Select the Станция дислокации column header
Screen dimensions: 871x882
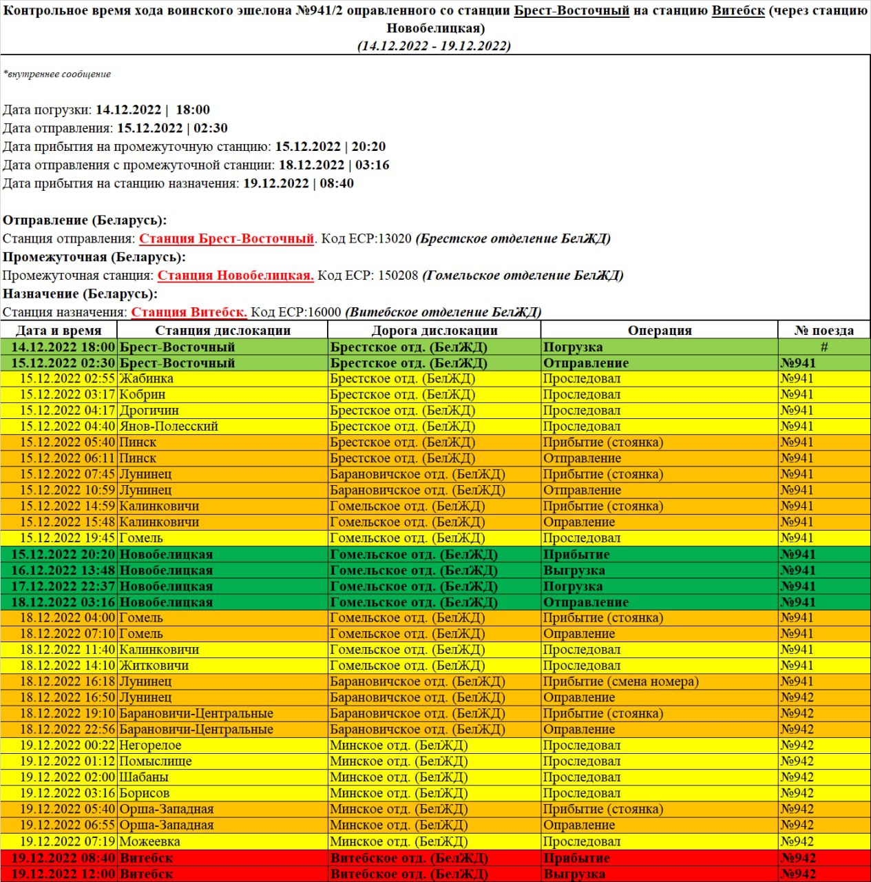[x=223, y=329]
